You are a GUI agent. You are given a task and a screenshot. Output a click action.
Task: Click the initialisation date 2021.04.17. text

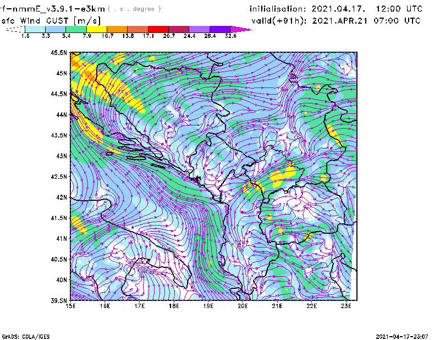[338, 9]
